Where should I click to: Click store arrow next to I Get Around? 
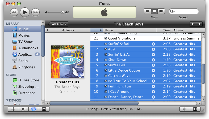pyautogui.click(x=153, y=92)
